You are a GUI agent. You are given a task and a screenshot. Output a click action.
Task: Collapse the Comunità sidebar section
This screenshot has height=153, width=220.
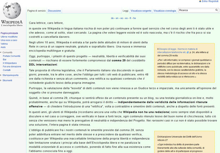(x=1, y=53)
